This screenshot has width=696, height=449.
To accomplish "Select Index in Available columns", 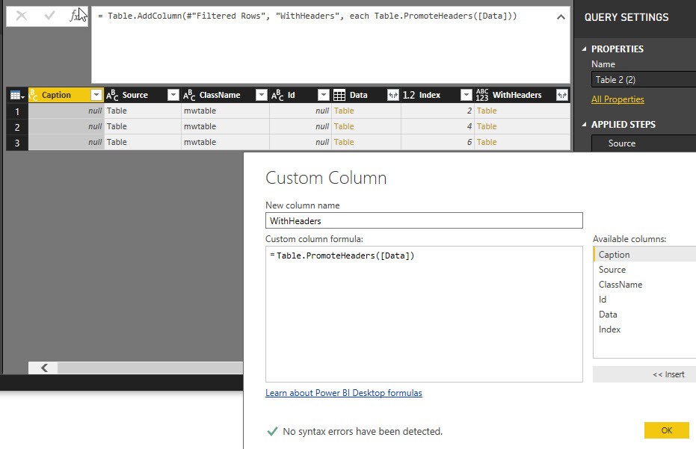I will [x=644, y=329].
